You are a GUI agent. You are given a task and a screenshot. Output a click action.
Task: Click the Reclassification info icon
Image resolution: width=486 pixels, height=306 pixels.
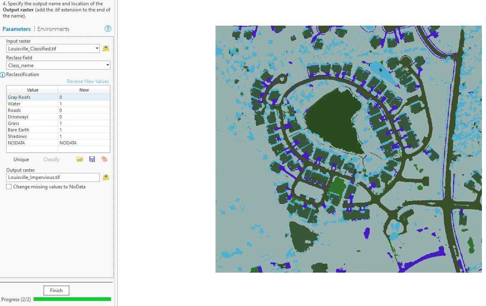point(3,74)
